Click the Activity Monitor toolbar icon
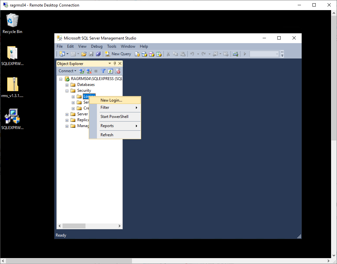The width and height of the screenshot is (337, 264). point(235,54)
